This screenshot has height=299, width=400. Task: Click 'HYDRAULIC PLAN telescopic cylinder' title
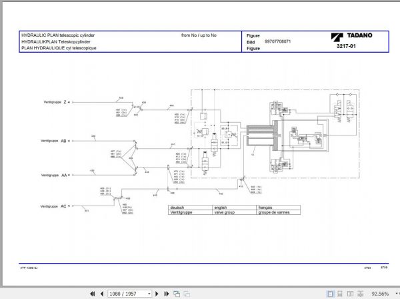coord(58,35)
